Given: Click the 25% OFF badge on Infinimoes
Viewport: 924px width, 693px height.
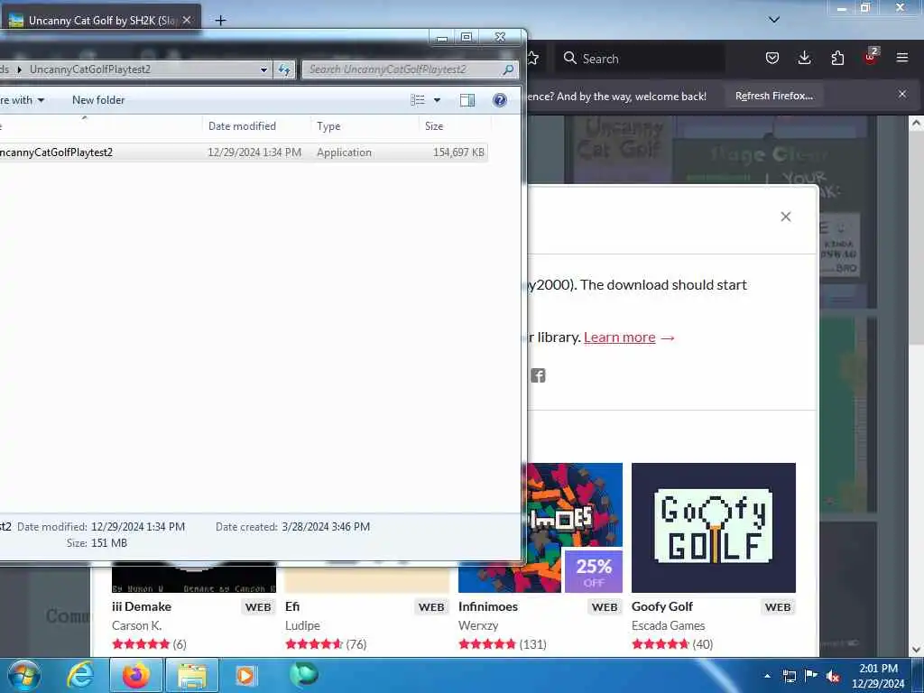Looking at the screenshot, I should (x=594, y=571).
